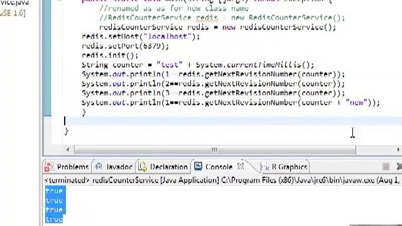Click the editor horizontal scrollbar right arrow
Image resolution: width=402 pixels, height=226 pixels.
398,149
